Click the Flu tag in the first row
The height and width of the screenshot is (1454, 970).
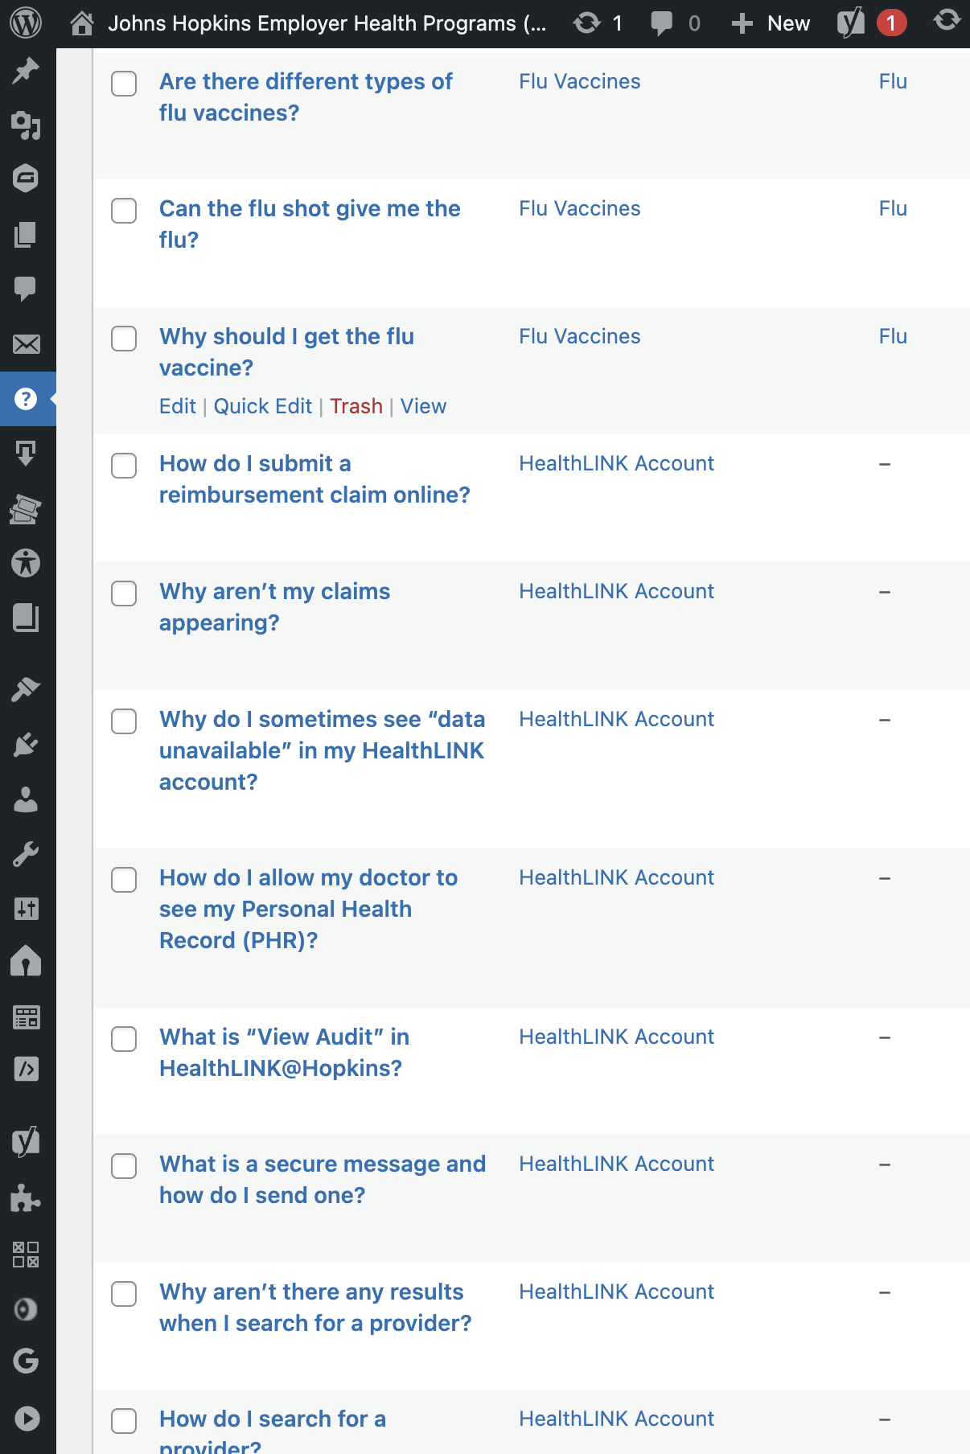892,81
